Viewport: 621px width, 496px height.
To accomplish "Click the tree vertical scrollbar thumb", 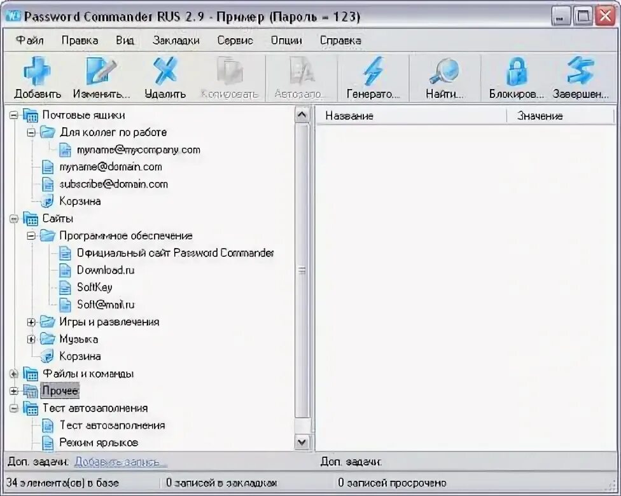I will click(302, 271).
